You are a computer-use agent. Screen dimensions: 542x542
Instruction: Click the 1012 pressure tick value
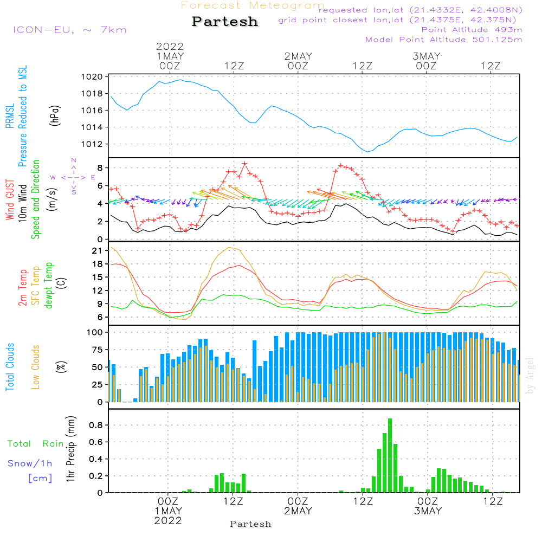92,144
